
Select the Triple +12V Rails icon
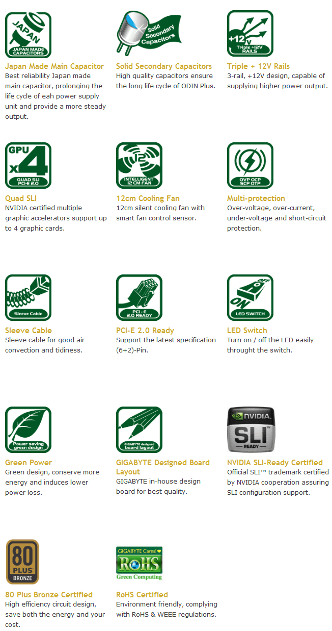coord(250,34)
